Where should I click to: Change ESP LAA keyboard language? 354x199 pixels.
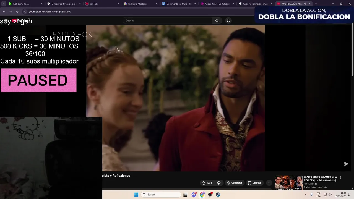click(319, 195)
